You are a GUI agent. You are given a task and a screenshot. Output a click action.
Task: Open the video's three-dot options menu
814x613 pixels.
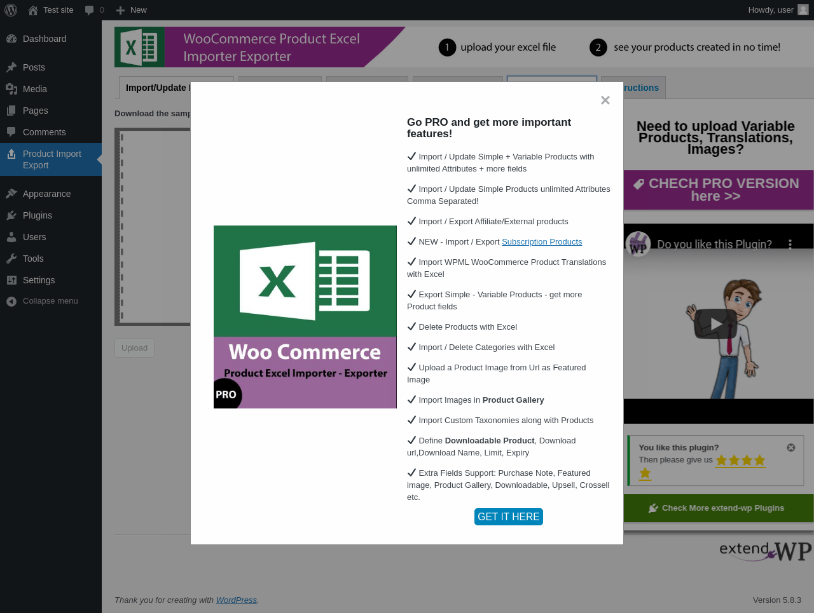(x=790, y=245)
